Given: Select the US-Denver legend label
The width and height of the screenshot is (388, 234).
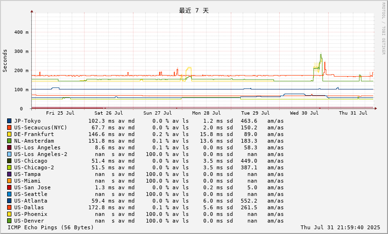Looking at the screenshot, I should (29, 221).
